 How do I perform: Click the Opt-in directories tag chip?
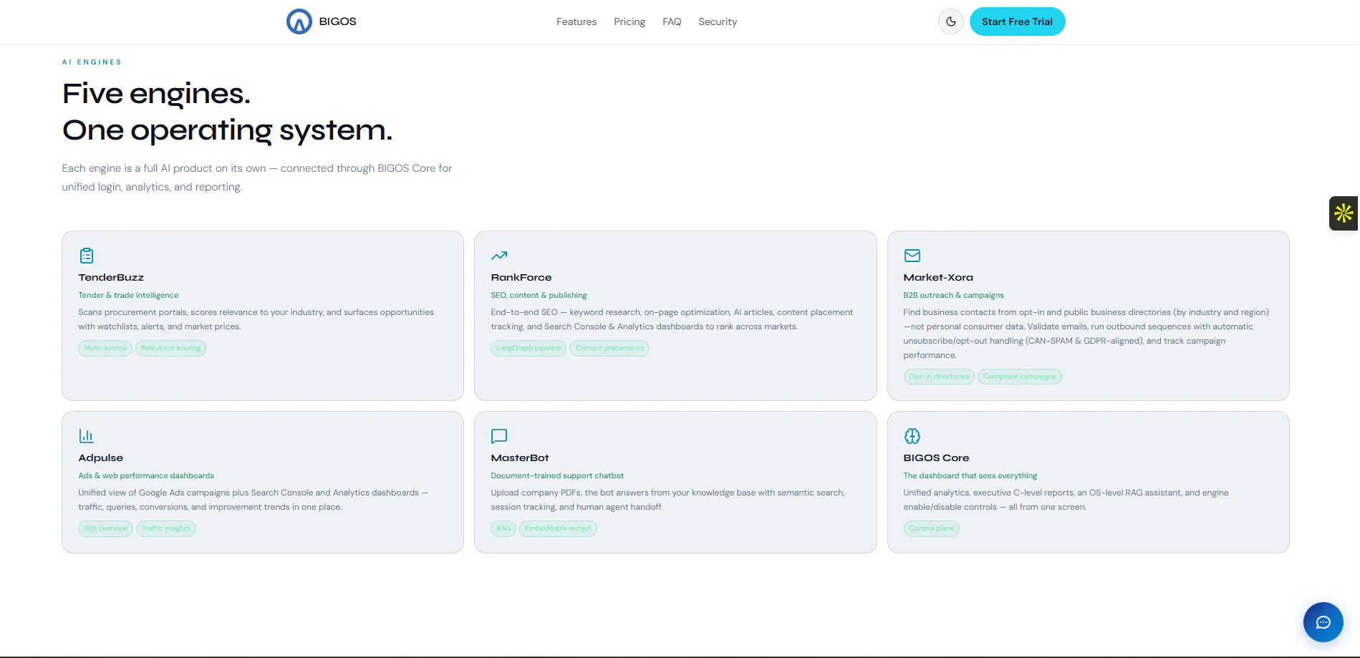pyautogui.click(x=939, y=377)
